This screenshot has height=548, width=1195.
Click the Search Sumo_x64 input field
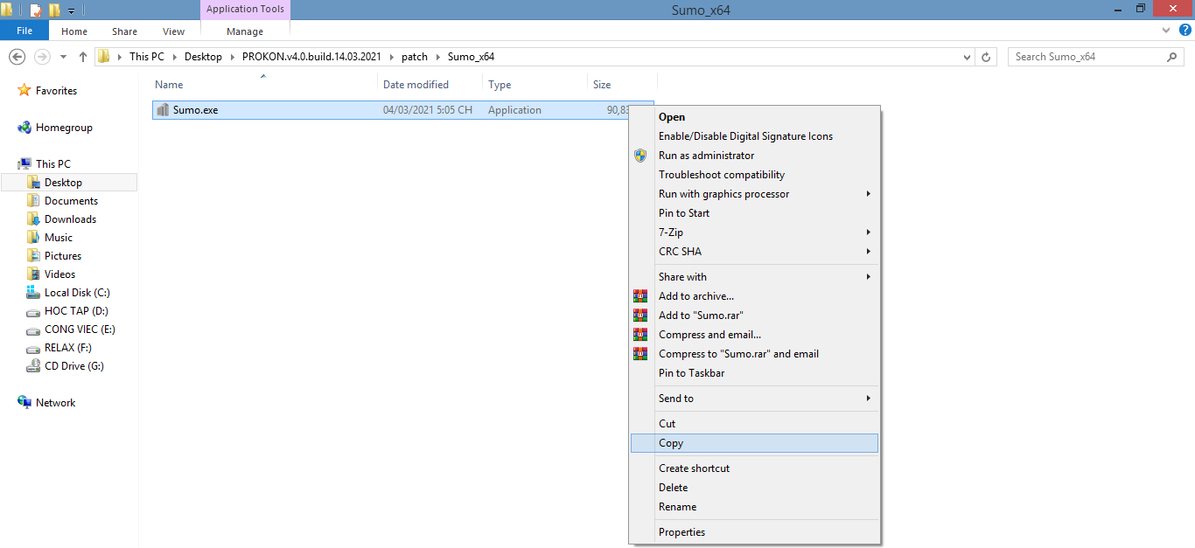(1085, 57)
